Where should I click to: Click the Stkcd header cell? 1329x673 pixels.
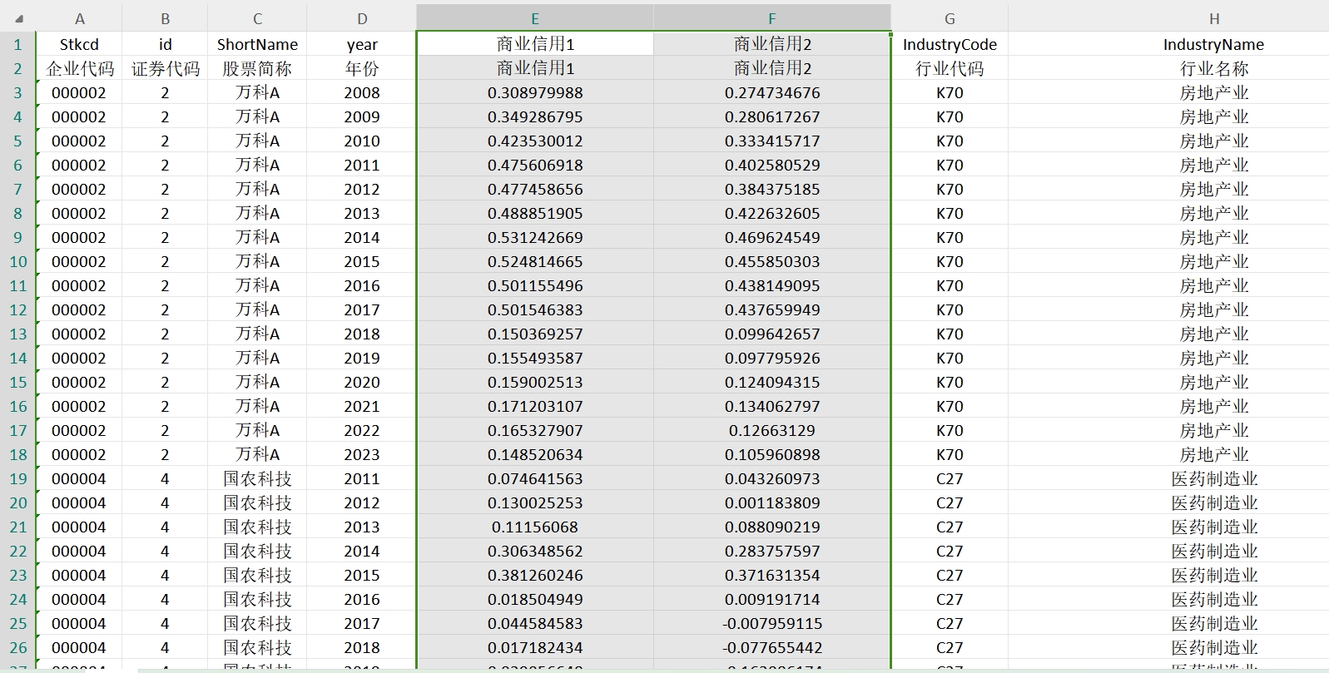point(79,44)
